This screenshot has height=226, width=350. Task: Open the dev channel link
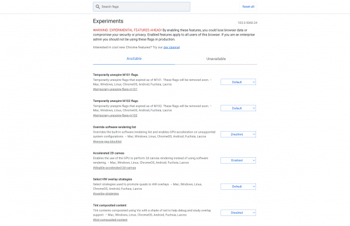(171, 47)
